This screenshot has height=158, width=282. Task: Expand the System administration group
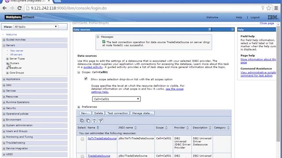tap(4, 126)
